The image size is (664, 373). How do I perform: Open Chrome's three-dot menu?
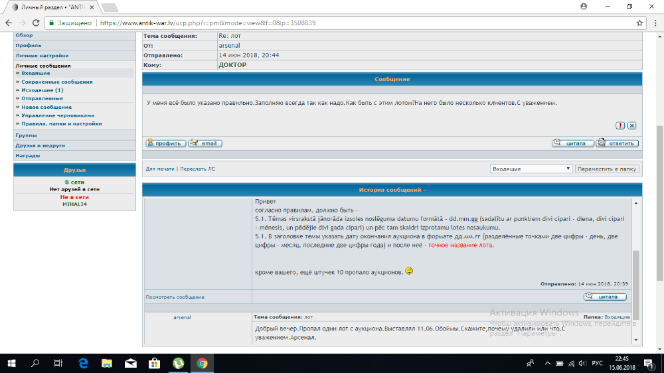655,23
